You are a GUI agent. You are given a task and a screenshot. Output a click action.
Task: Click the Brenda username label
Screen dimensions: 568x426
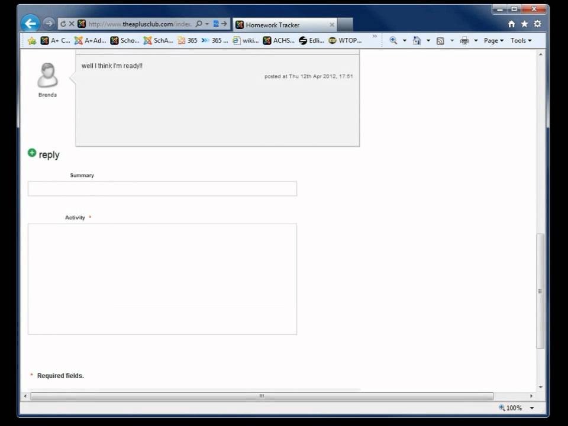[47, 95]
